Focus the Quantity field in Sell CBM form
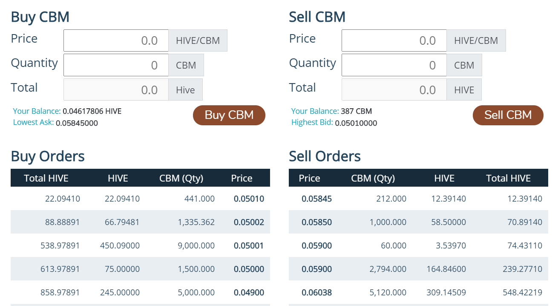Viewport: 558px width, 306px height. coord(394,65)
